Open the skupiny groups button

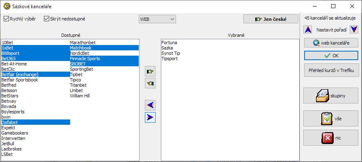tap(331, 95)
